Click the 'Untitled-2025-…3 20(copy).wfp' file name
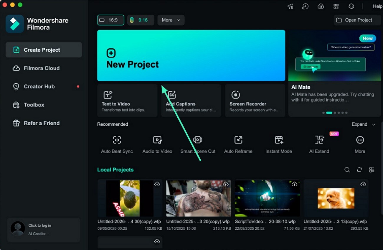Screen dimensions: 383x250 [x=198, y=221]
